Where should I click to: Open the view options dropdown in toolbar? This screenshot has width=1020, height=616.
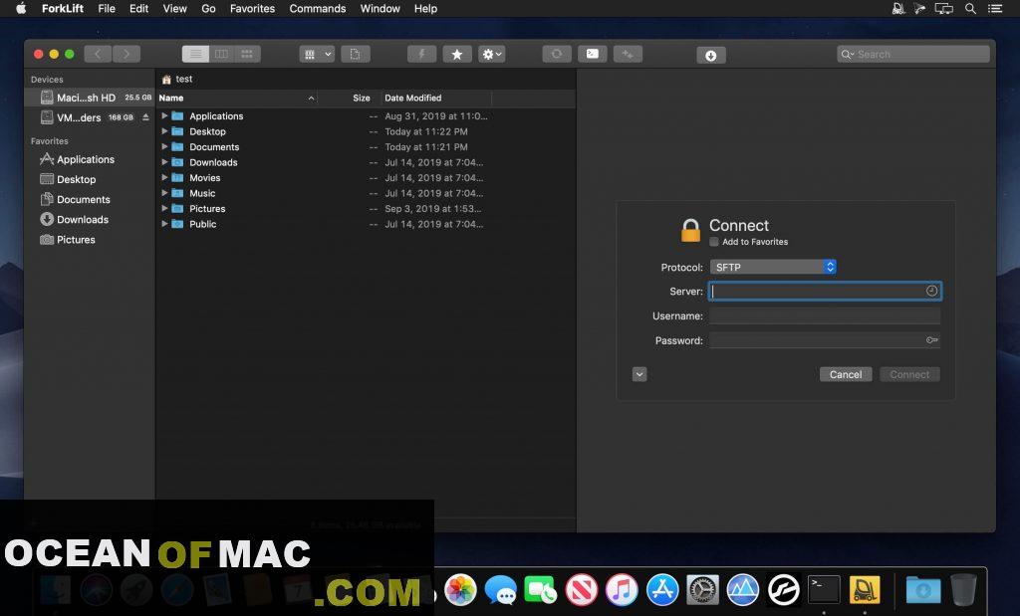click(317, 54)
